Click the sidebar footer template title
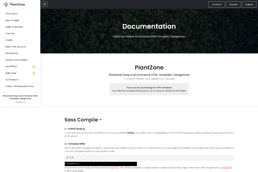This screenshot has height=172, width=258. (x=20, y=97)
